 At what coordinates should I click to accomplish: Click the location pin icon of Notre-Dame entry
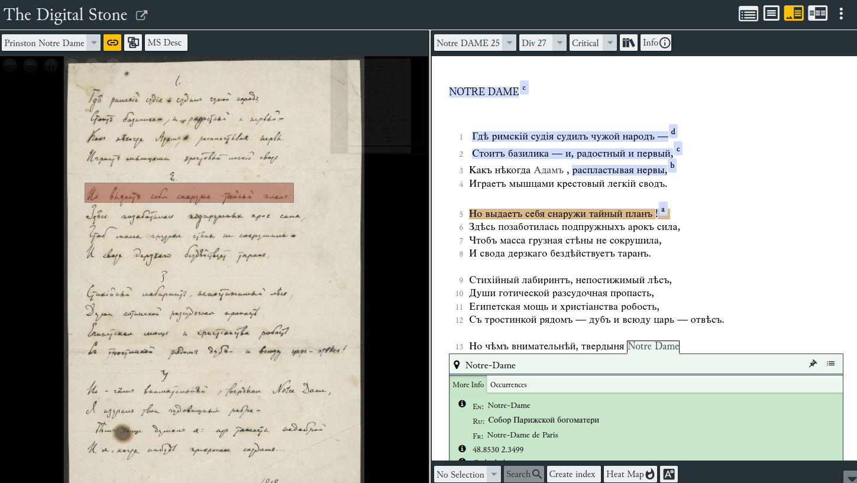457,365
